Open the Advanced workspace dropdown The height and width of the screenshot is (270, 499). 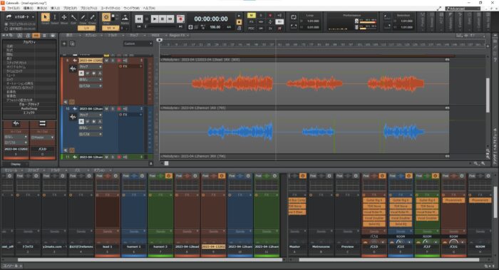pos(463,9)
